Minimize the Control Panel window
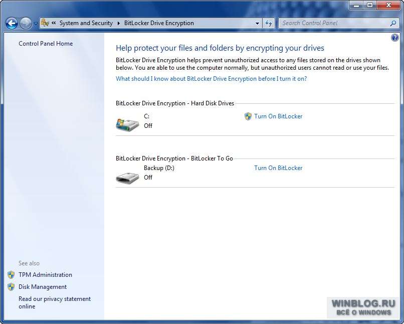The width and height of the screenshot is (404, 324). 356,5
